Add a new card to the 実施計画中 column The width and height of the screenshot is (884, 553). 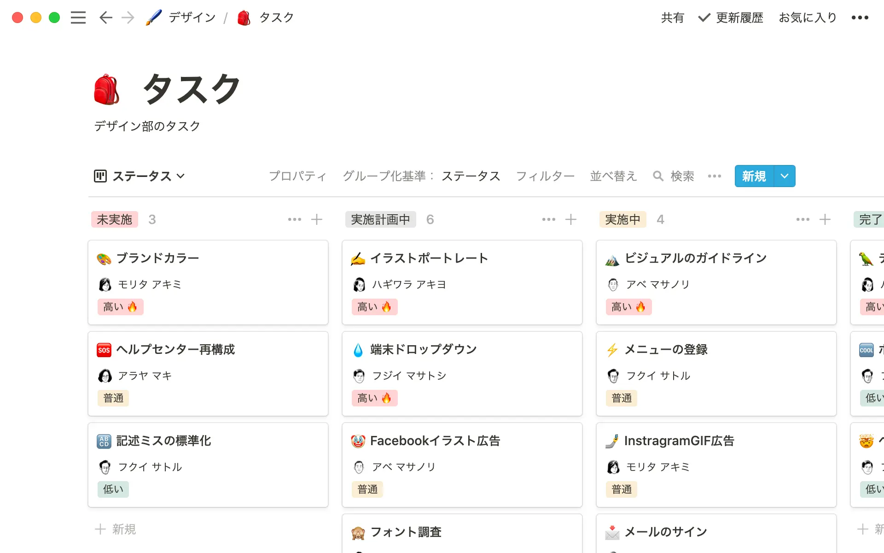(571, 219)
